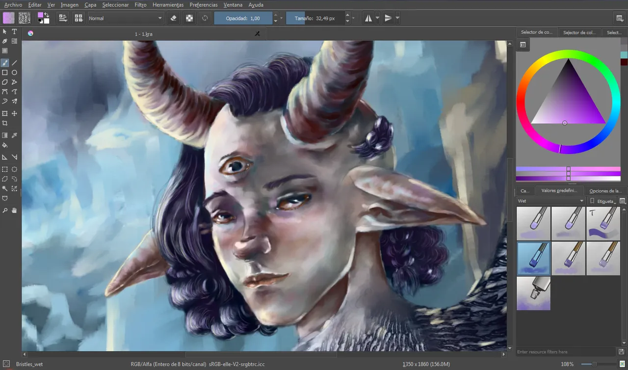The image size is (628, 370).
Task: Switch to Valores predefinidos tab
Action: (559, 190)
